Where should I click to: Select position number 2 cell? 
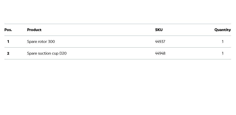pyautogui.click(x=8, y=53)
